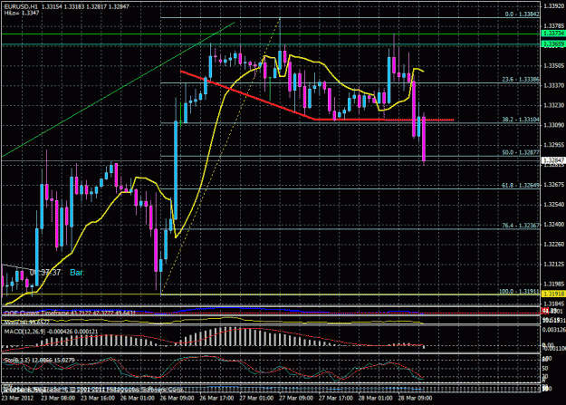Click the 26 Mar 09:00 time label
Image resolution: width=566 pixels, height=405 pixels.
(177, 398)
